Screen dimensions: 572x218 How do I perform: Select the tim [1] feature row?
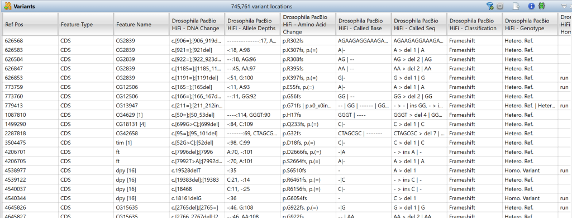[286, 143]
